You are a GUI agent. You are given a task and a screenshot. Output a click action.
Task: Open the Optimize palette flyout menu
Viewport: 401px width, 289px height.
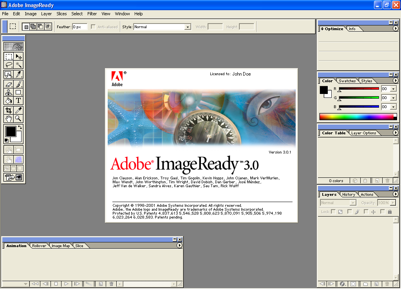pyautogui.click(x=396, y=29)
